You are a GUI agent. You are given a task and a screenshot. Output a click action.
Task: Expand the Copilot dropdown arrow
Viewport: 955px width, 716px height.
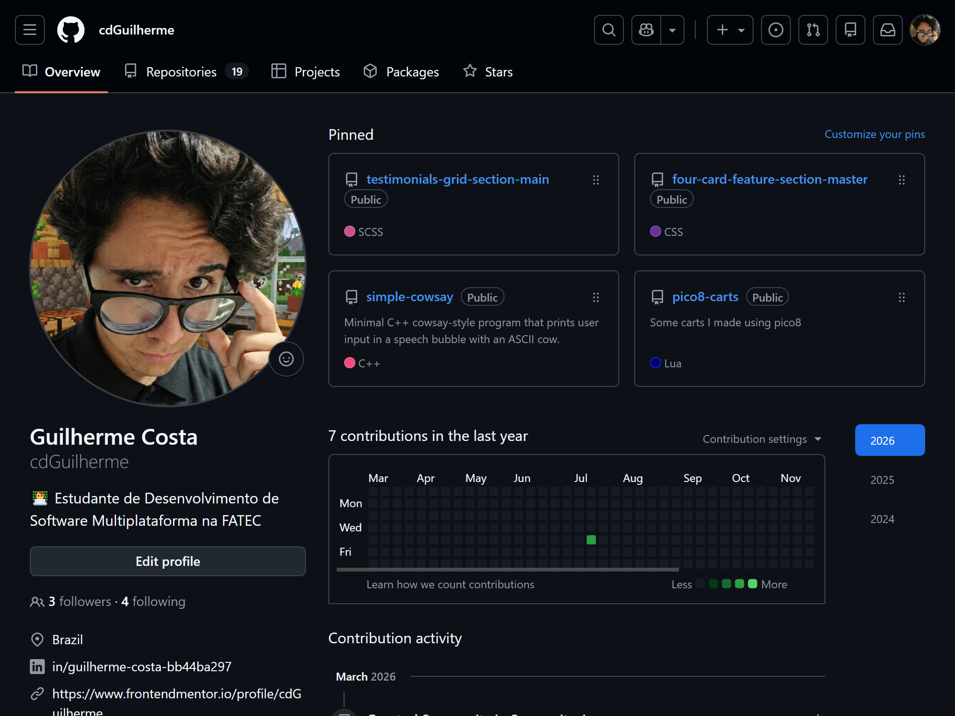point(672,30)
